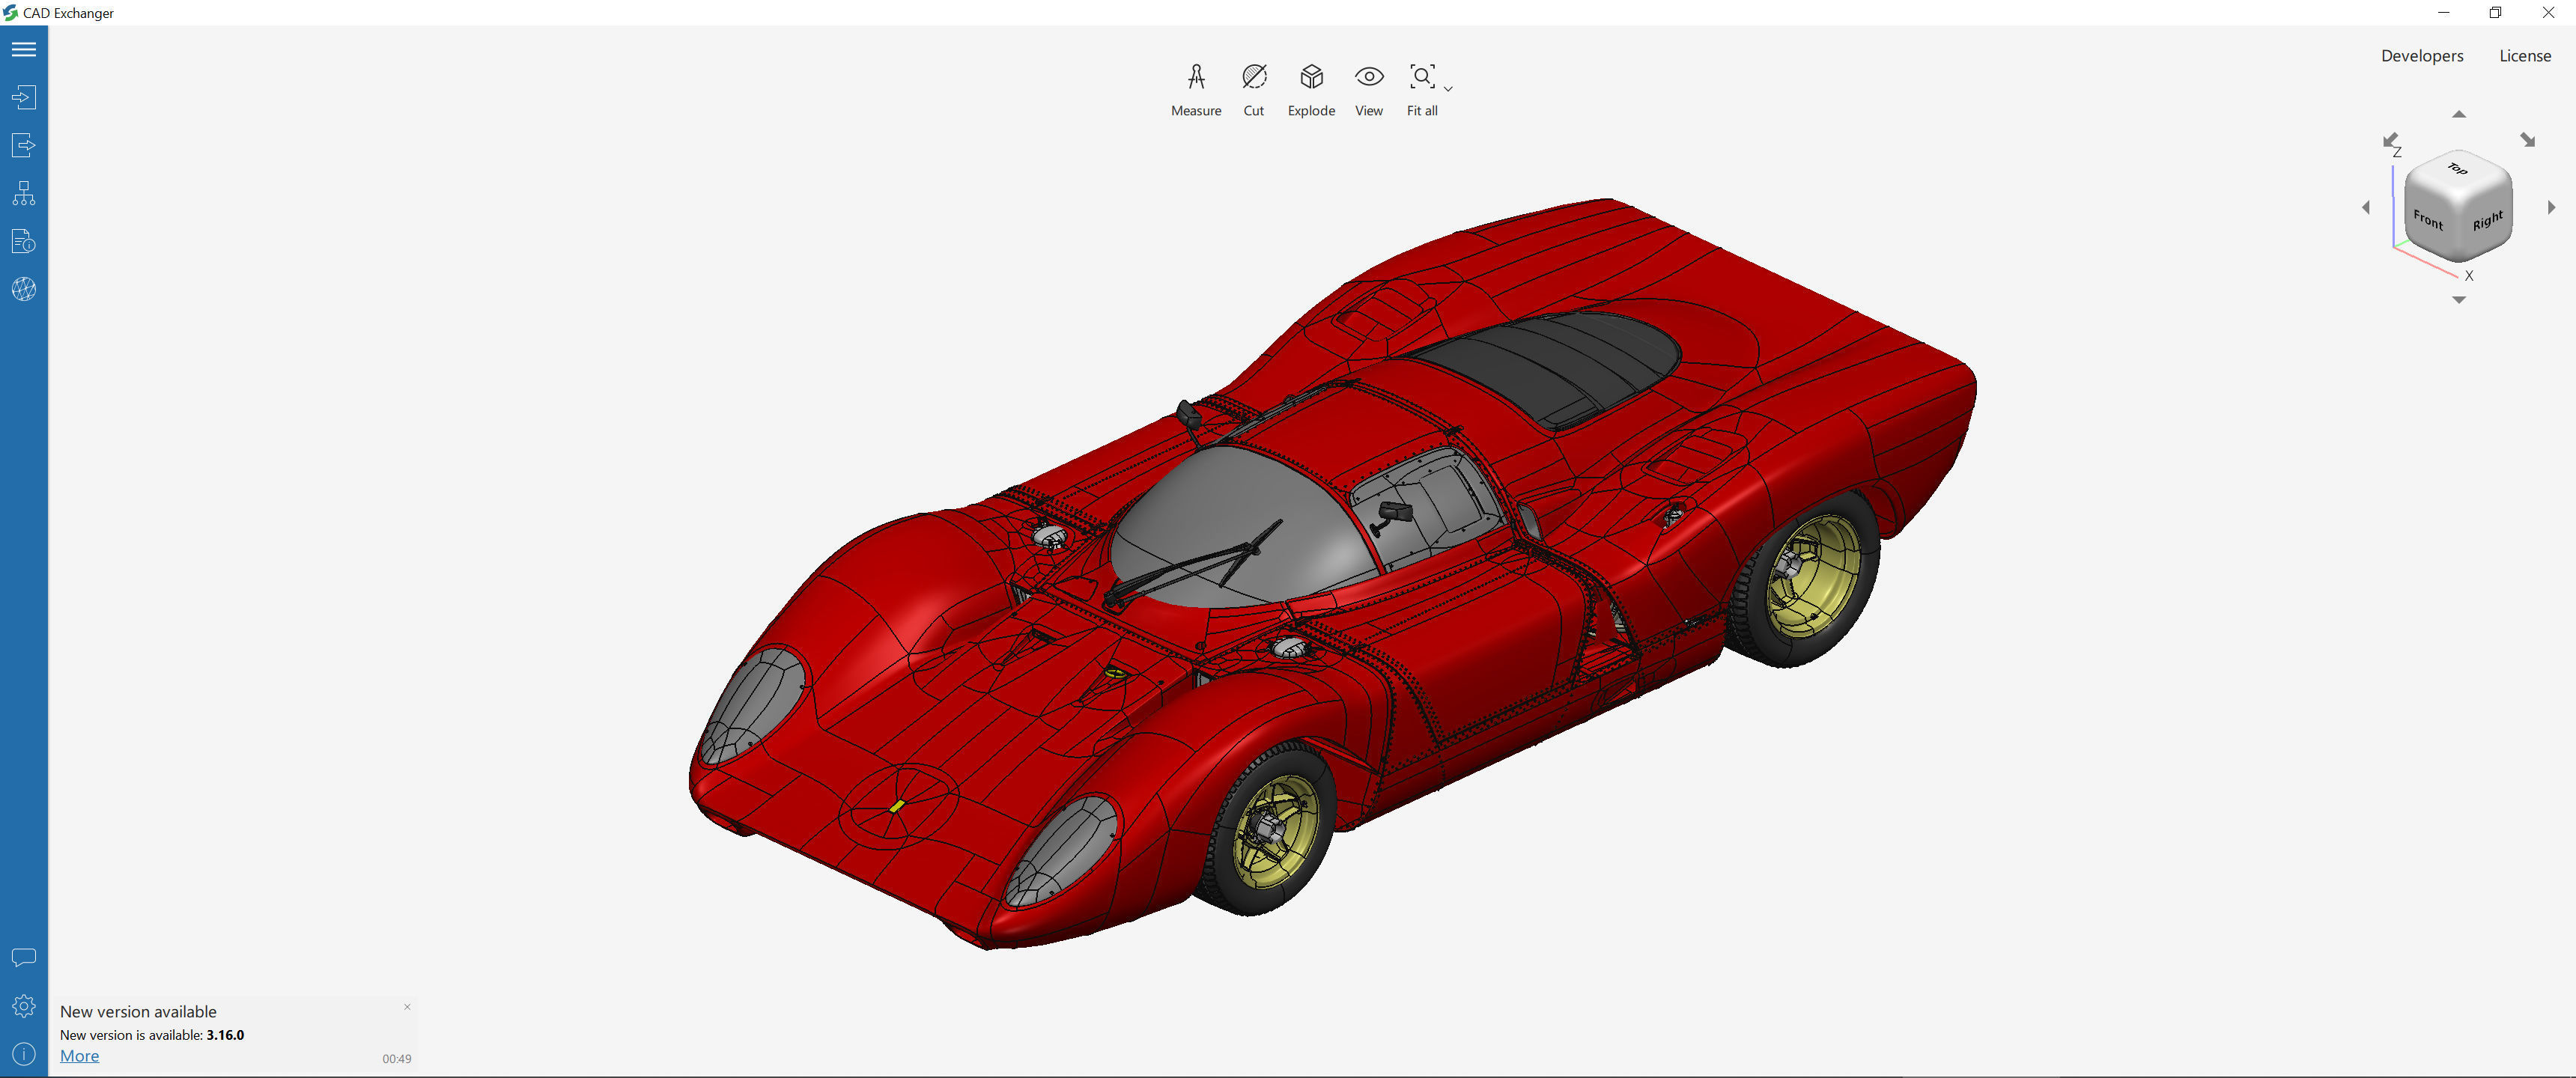Image resolution: width=2576 pixels, height=1078 pixels.
Task: Rotate view down with the down arrow
Action: coord(2459,300)
